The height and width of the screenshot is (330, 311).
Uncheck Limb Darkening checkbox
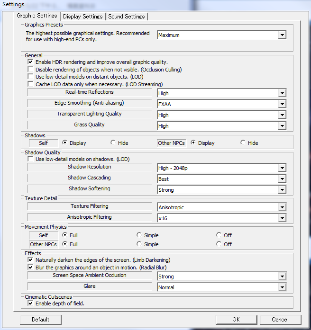click(x=30, y=260)
